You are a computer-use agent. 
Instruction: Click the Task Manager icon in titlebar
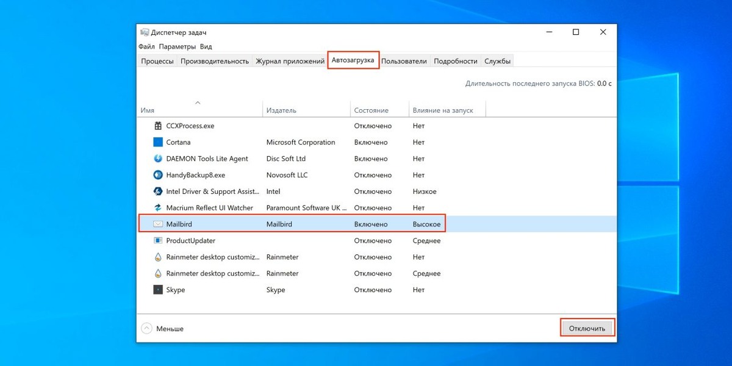(145, 32)
